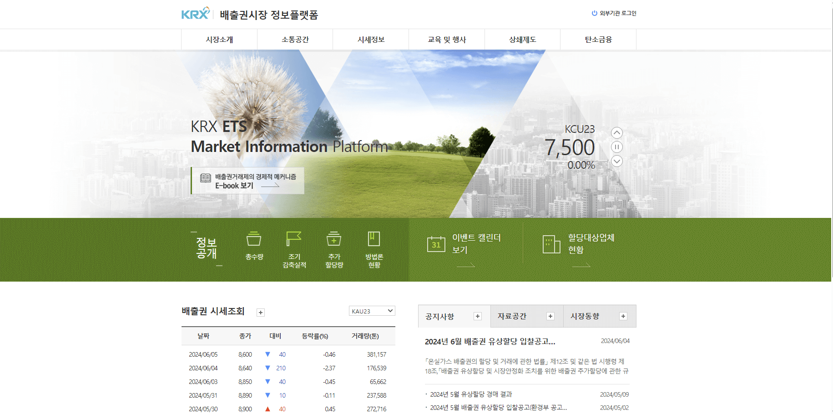Select the 할당대상업체 현황 building icon
The image size is (833, 414).
(x=550, y=244)
